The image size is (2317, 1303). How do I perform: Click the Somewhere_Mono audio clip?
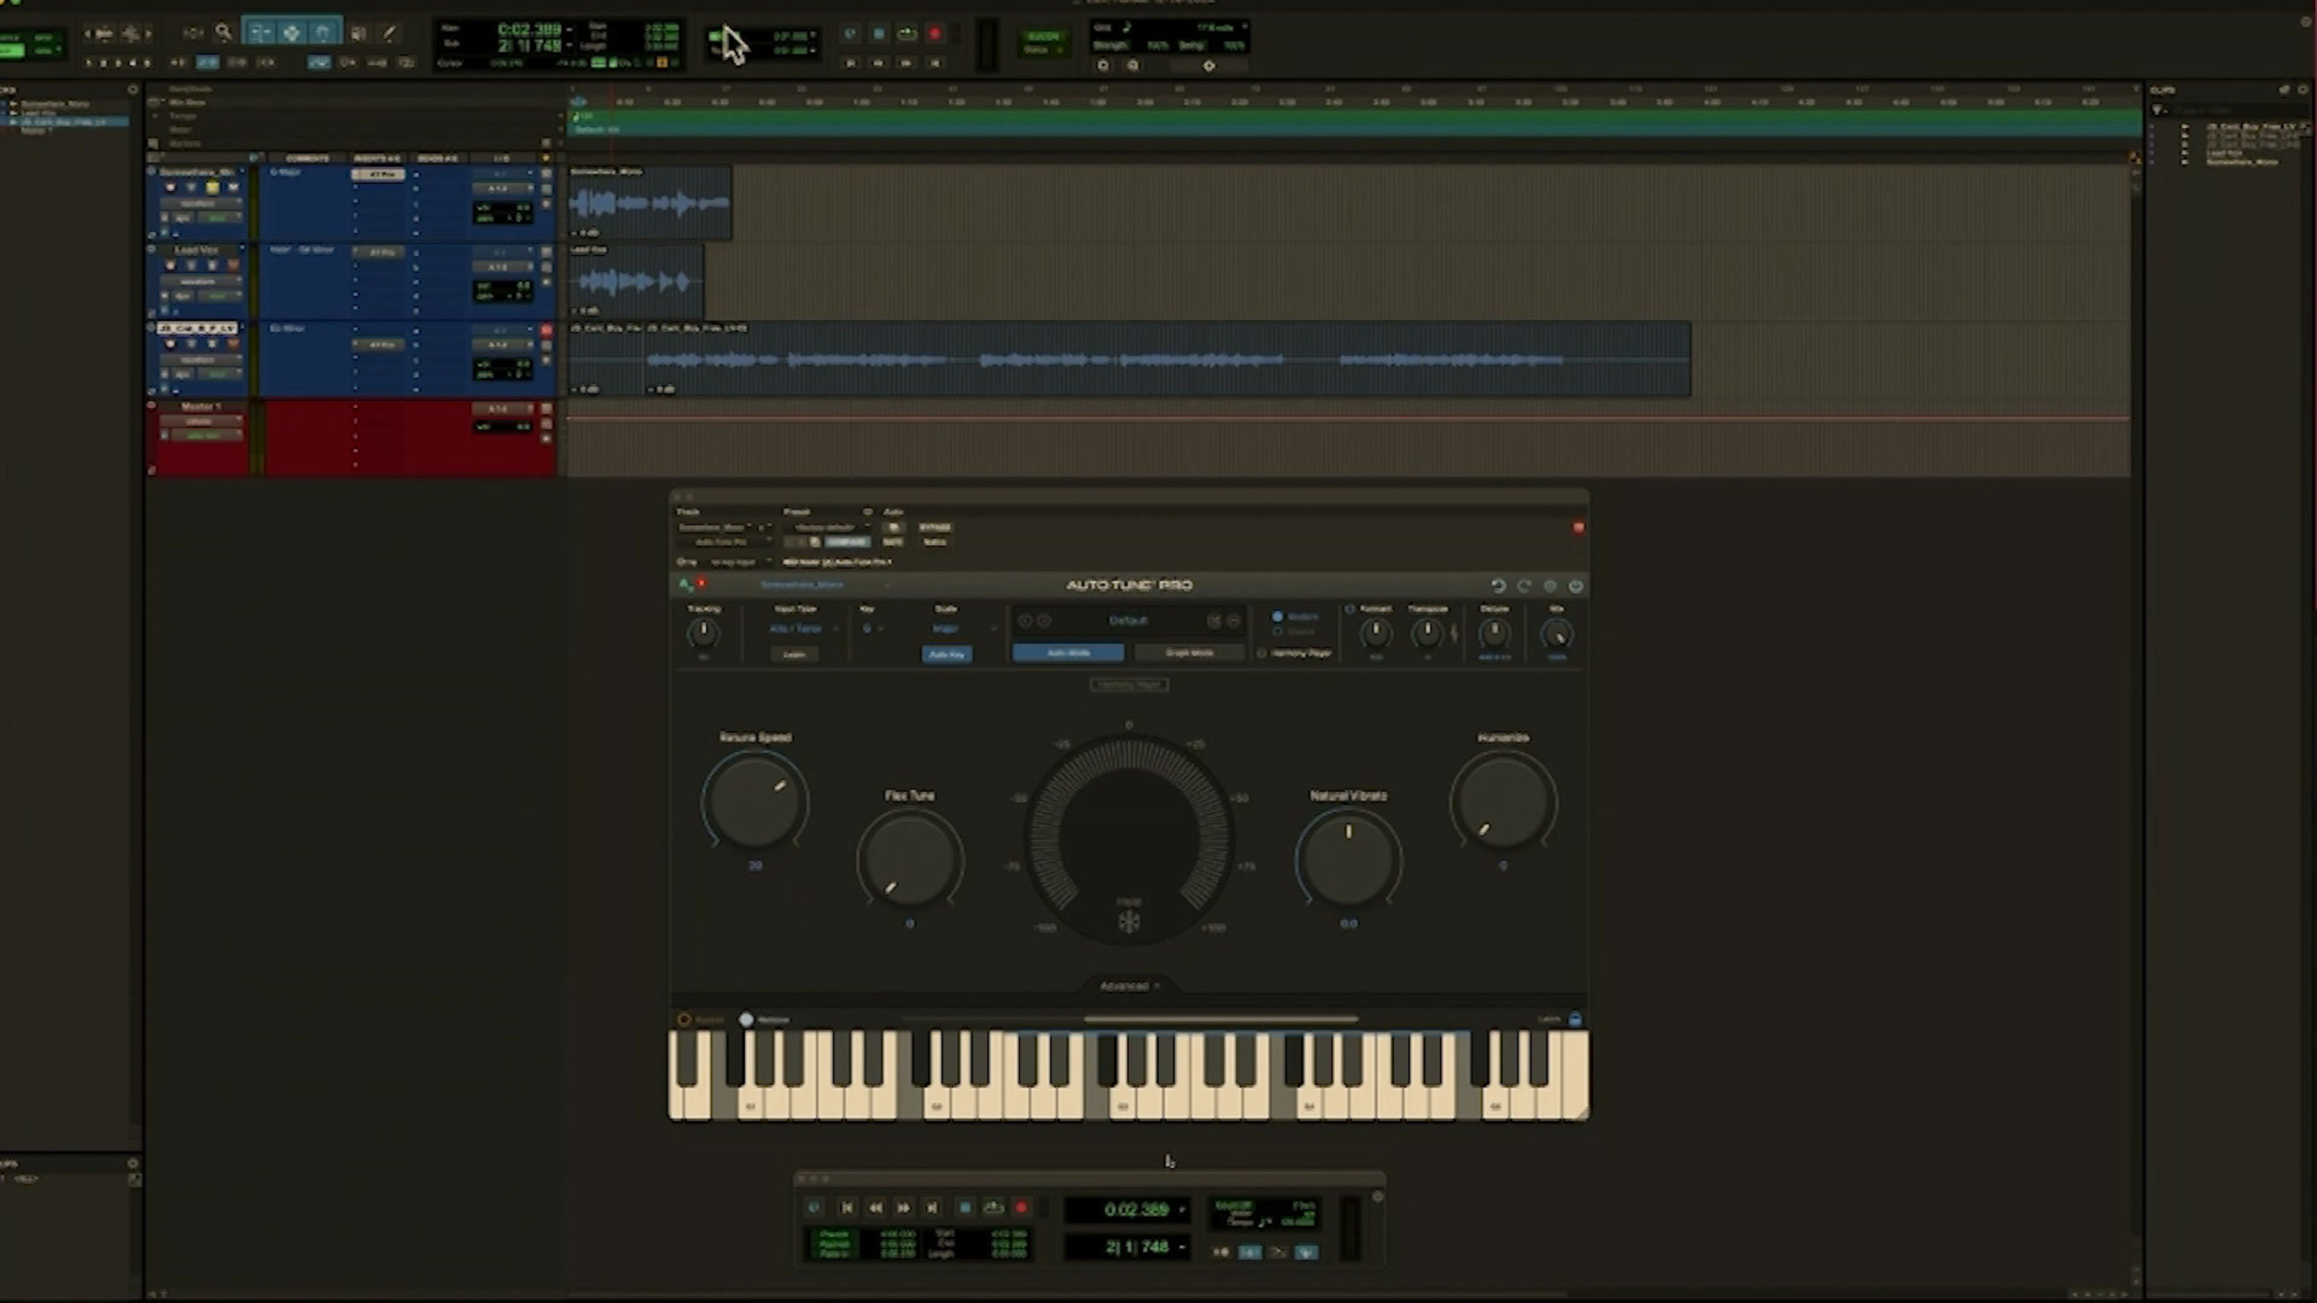(x=649, y=202)
